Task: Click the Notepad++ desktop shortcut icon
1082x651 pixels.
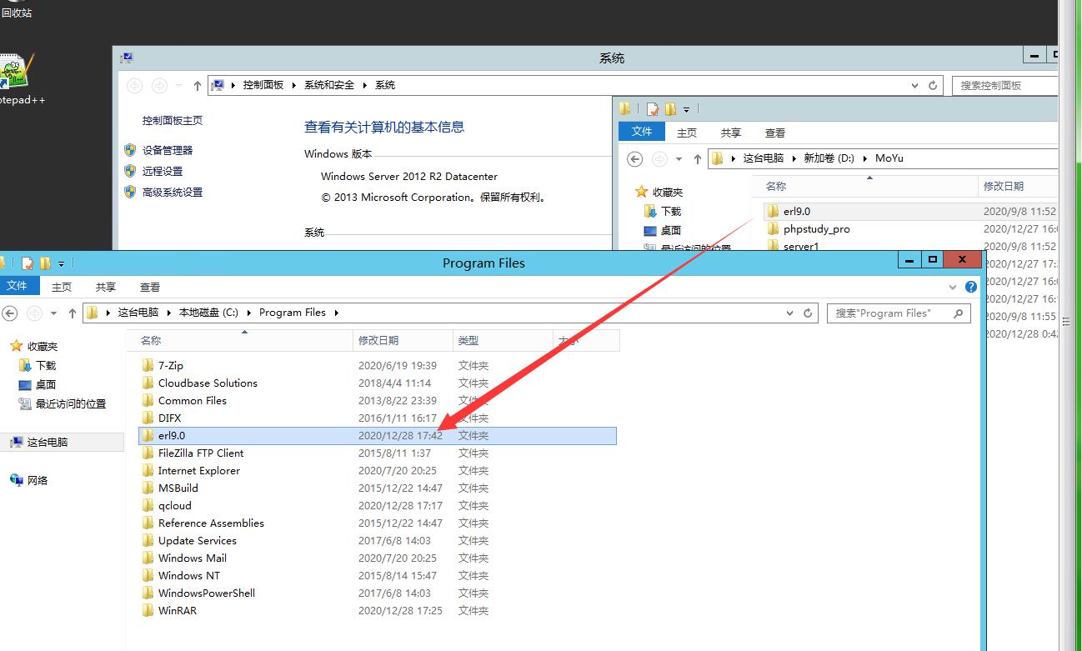Action: pos(17,73)
